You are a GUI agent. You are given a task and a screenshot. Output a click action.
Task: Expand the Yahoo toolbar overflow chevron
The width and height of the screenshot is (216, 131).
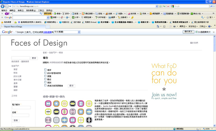[x=213, y=13]
